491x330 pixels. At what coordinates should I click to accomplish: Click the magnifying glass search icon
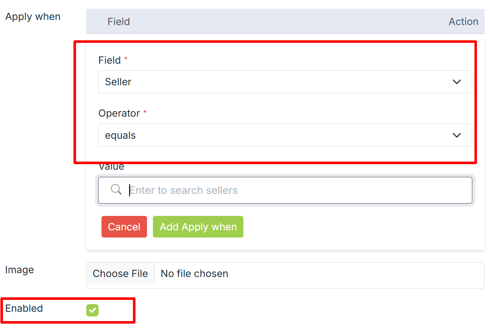tap(116, 190)
